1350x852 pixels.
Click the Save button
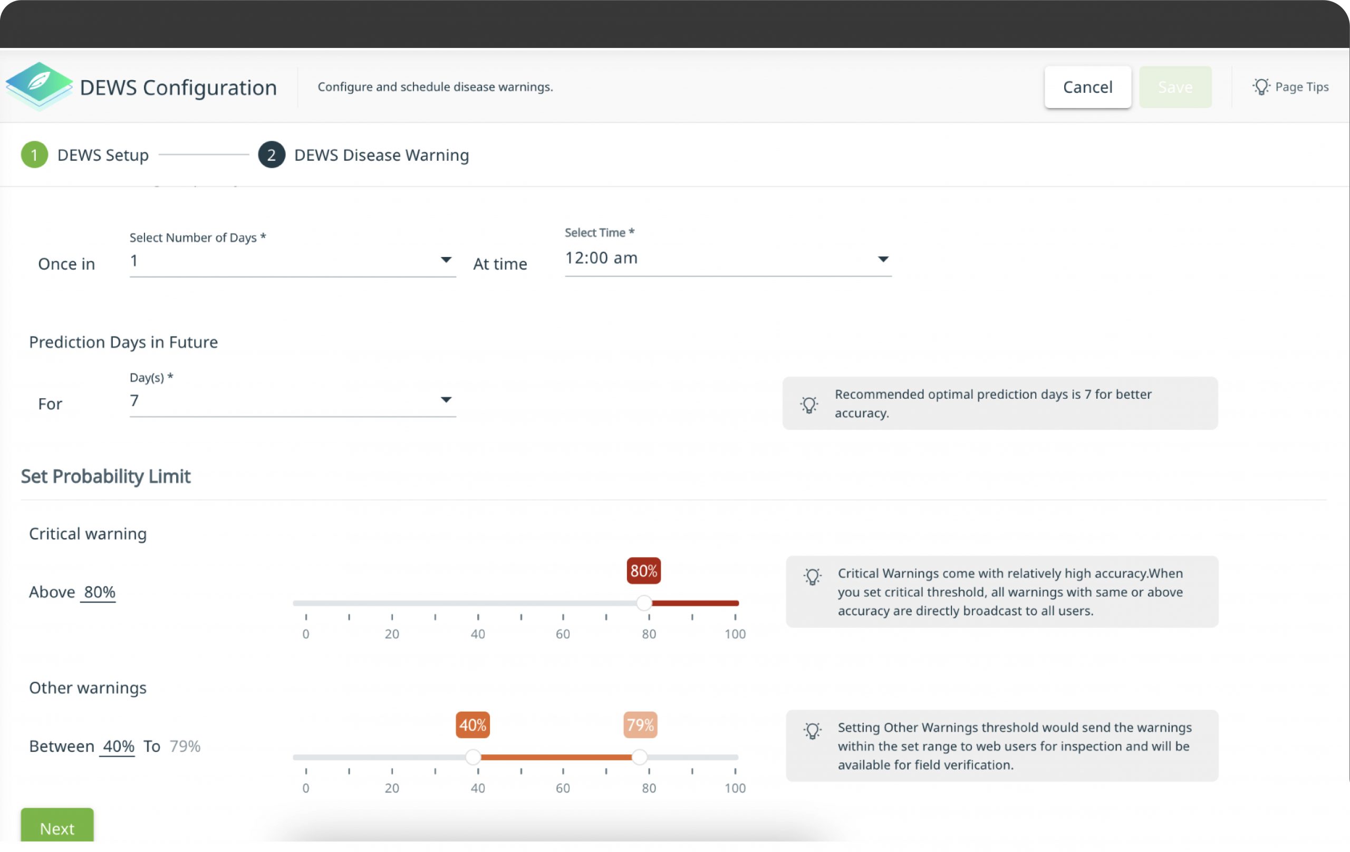pos(1175,87)
